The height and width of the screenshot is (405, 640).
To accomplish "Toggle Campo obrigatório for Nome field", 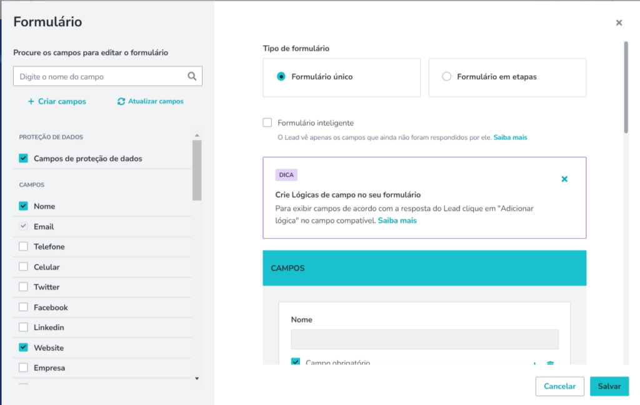I will (296, 362).
